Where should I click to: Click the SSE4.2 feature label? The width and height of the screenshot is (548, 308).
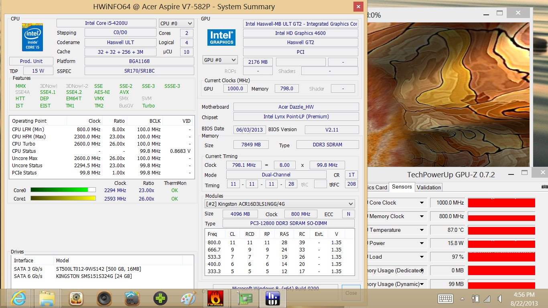pyautogui.click(x=74, y=92)
